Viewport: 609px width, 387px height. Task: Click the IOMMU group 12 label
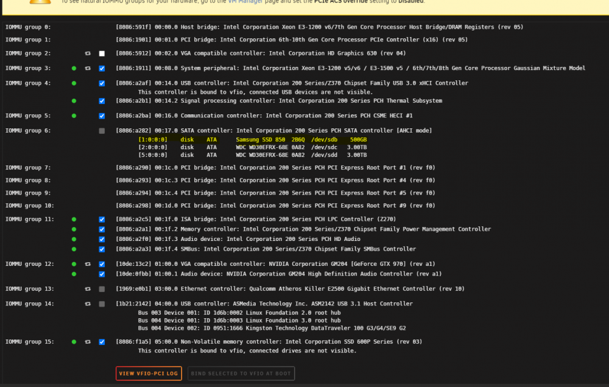click(x=29, y=264)
